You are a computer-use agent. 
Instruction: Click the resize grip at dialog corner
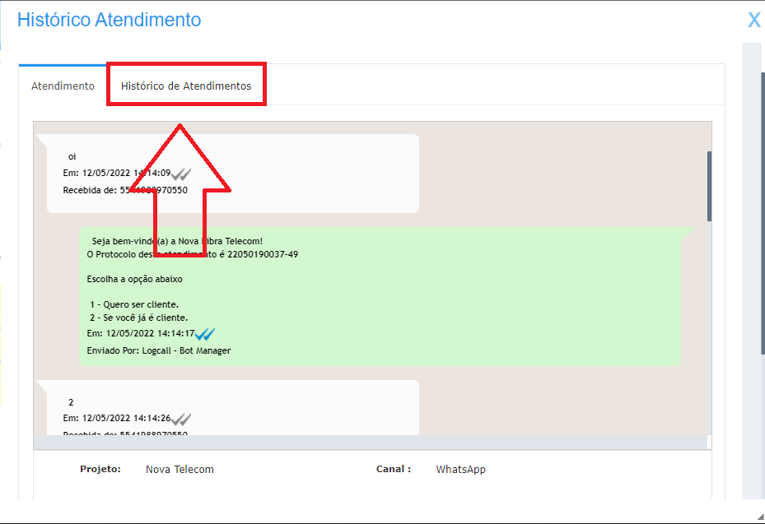tap(760, 517)
